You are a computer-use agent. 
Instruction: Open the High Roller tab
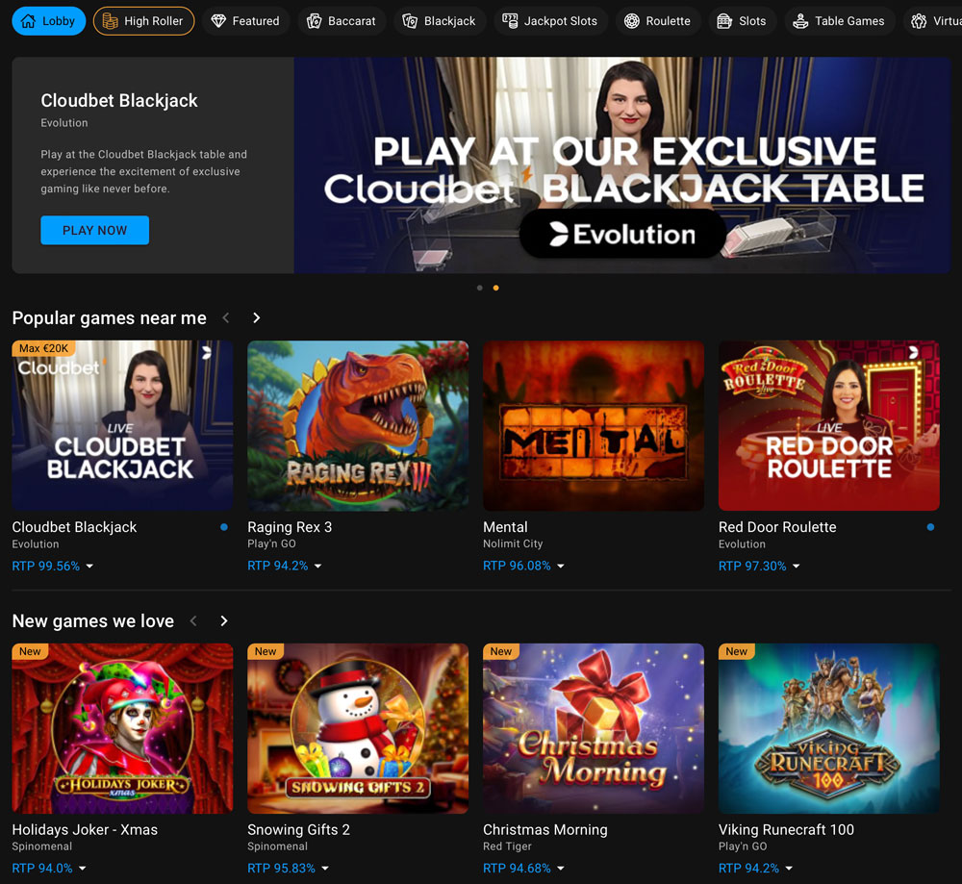[x=143, y=21]
